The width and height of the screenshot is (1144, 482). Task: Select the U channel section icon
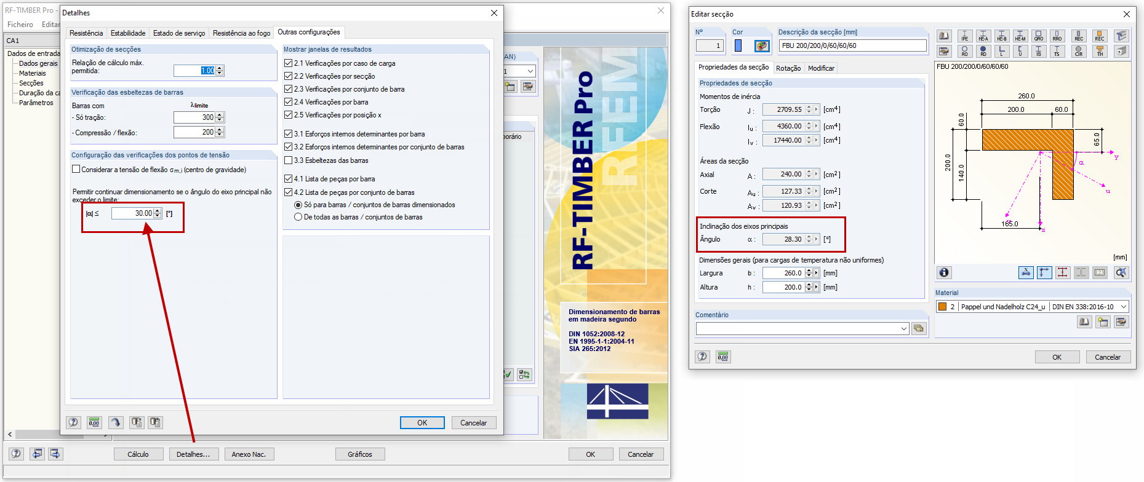point(1020,51)
